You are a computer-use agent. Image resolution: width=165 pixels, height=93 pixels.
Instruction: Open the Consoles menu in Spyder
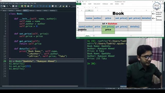[x=21, y=3]
